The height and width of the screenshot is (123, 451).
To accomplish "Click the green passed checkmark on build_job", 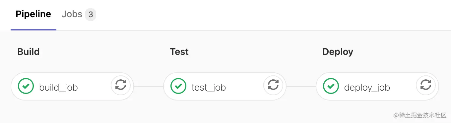I will (26, 86).
